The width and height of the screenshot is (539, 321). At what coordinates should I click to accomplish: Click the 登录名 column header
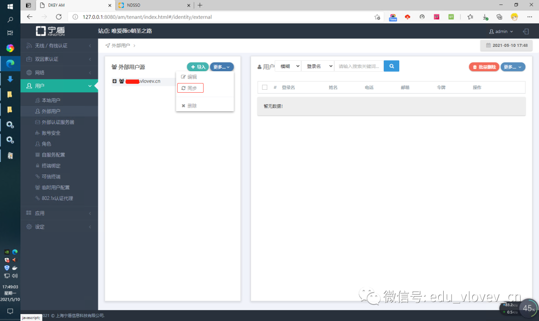click(288, 88)
